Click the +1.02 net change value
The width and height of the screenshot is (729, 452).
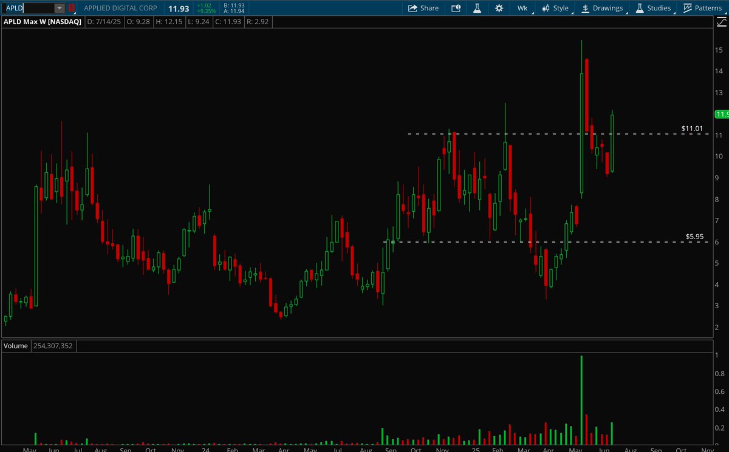coord(204,5)
